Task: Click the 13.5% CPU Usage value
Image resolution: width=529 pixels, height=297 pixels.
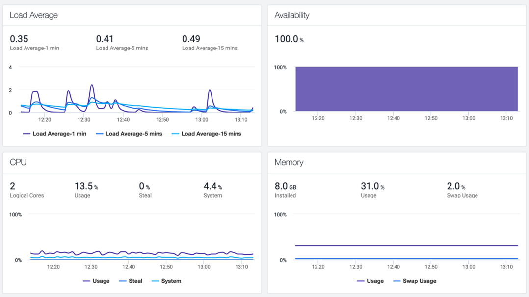Action: pos(86,186)
